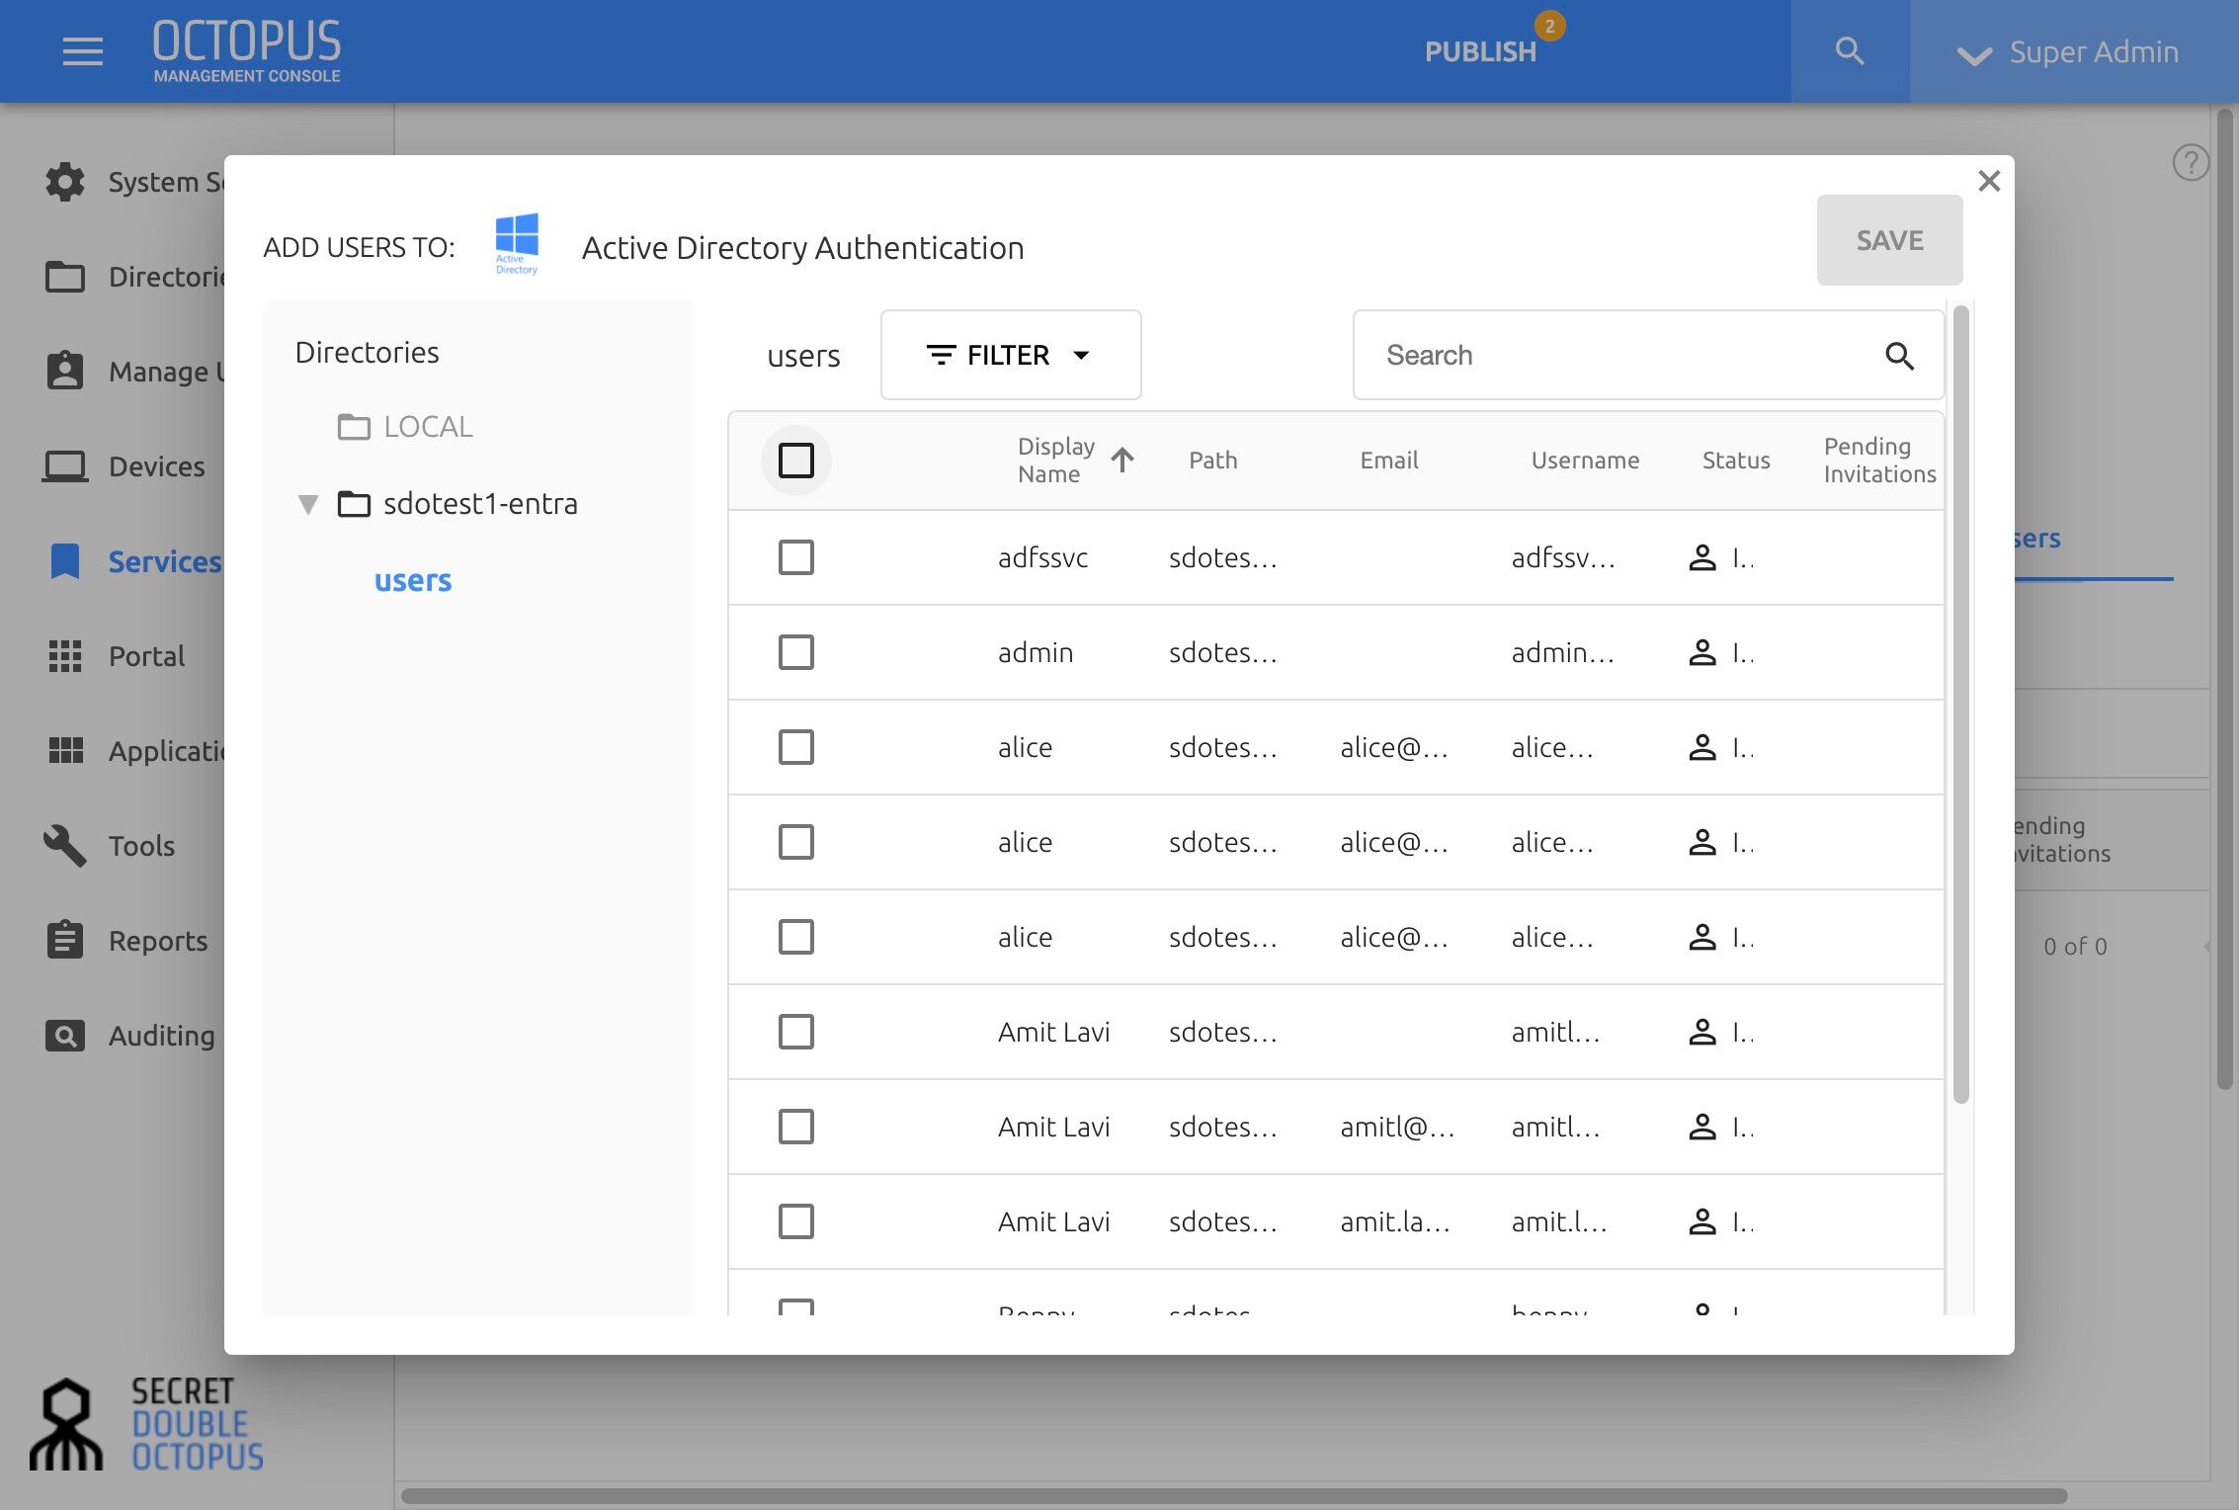
Task: Click status person icon in admin row
Action: click(1702, 652)
